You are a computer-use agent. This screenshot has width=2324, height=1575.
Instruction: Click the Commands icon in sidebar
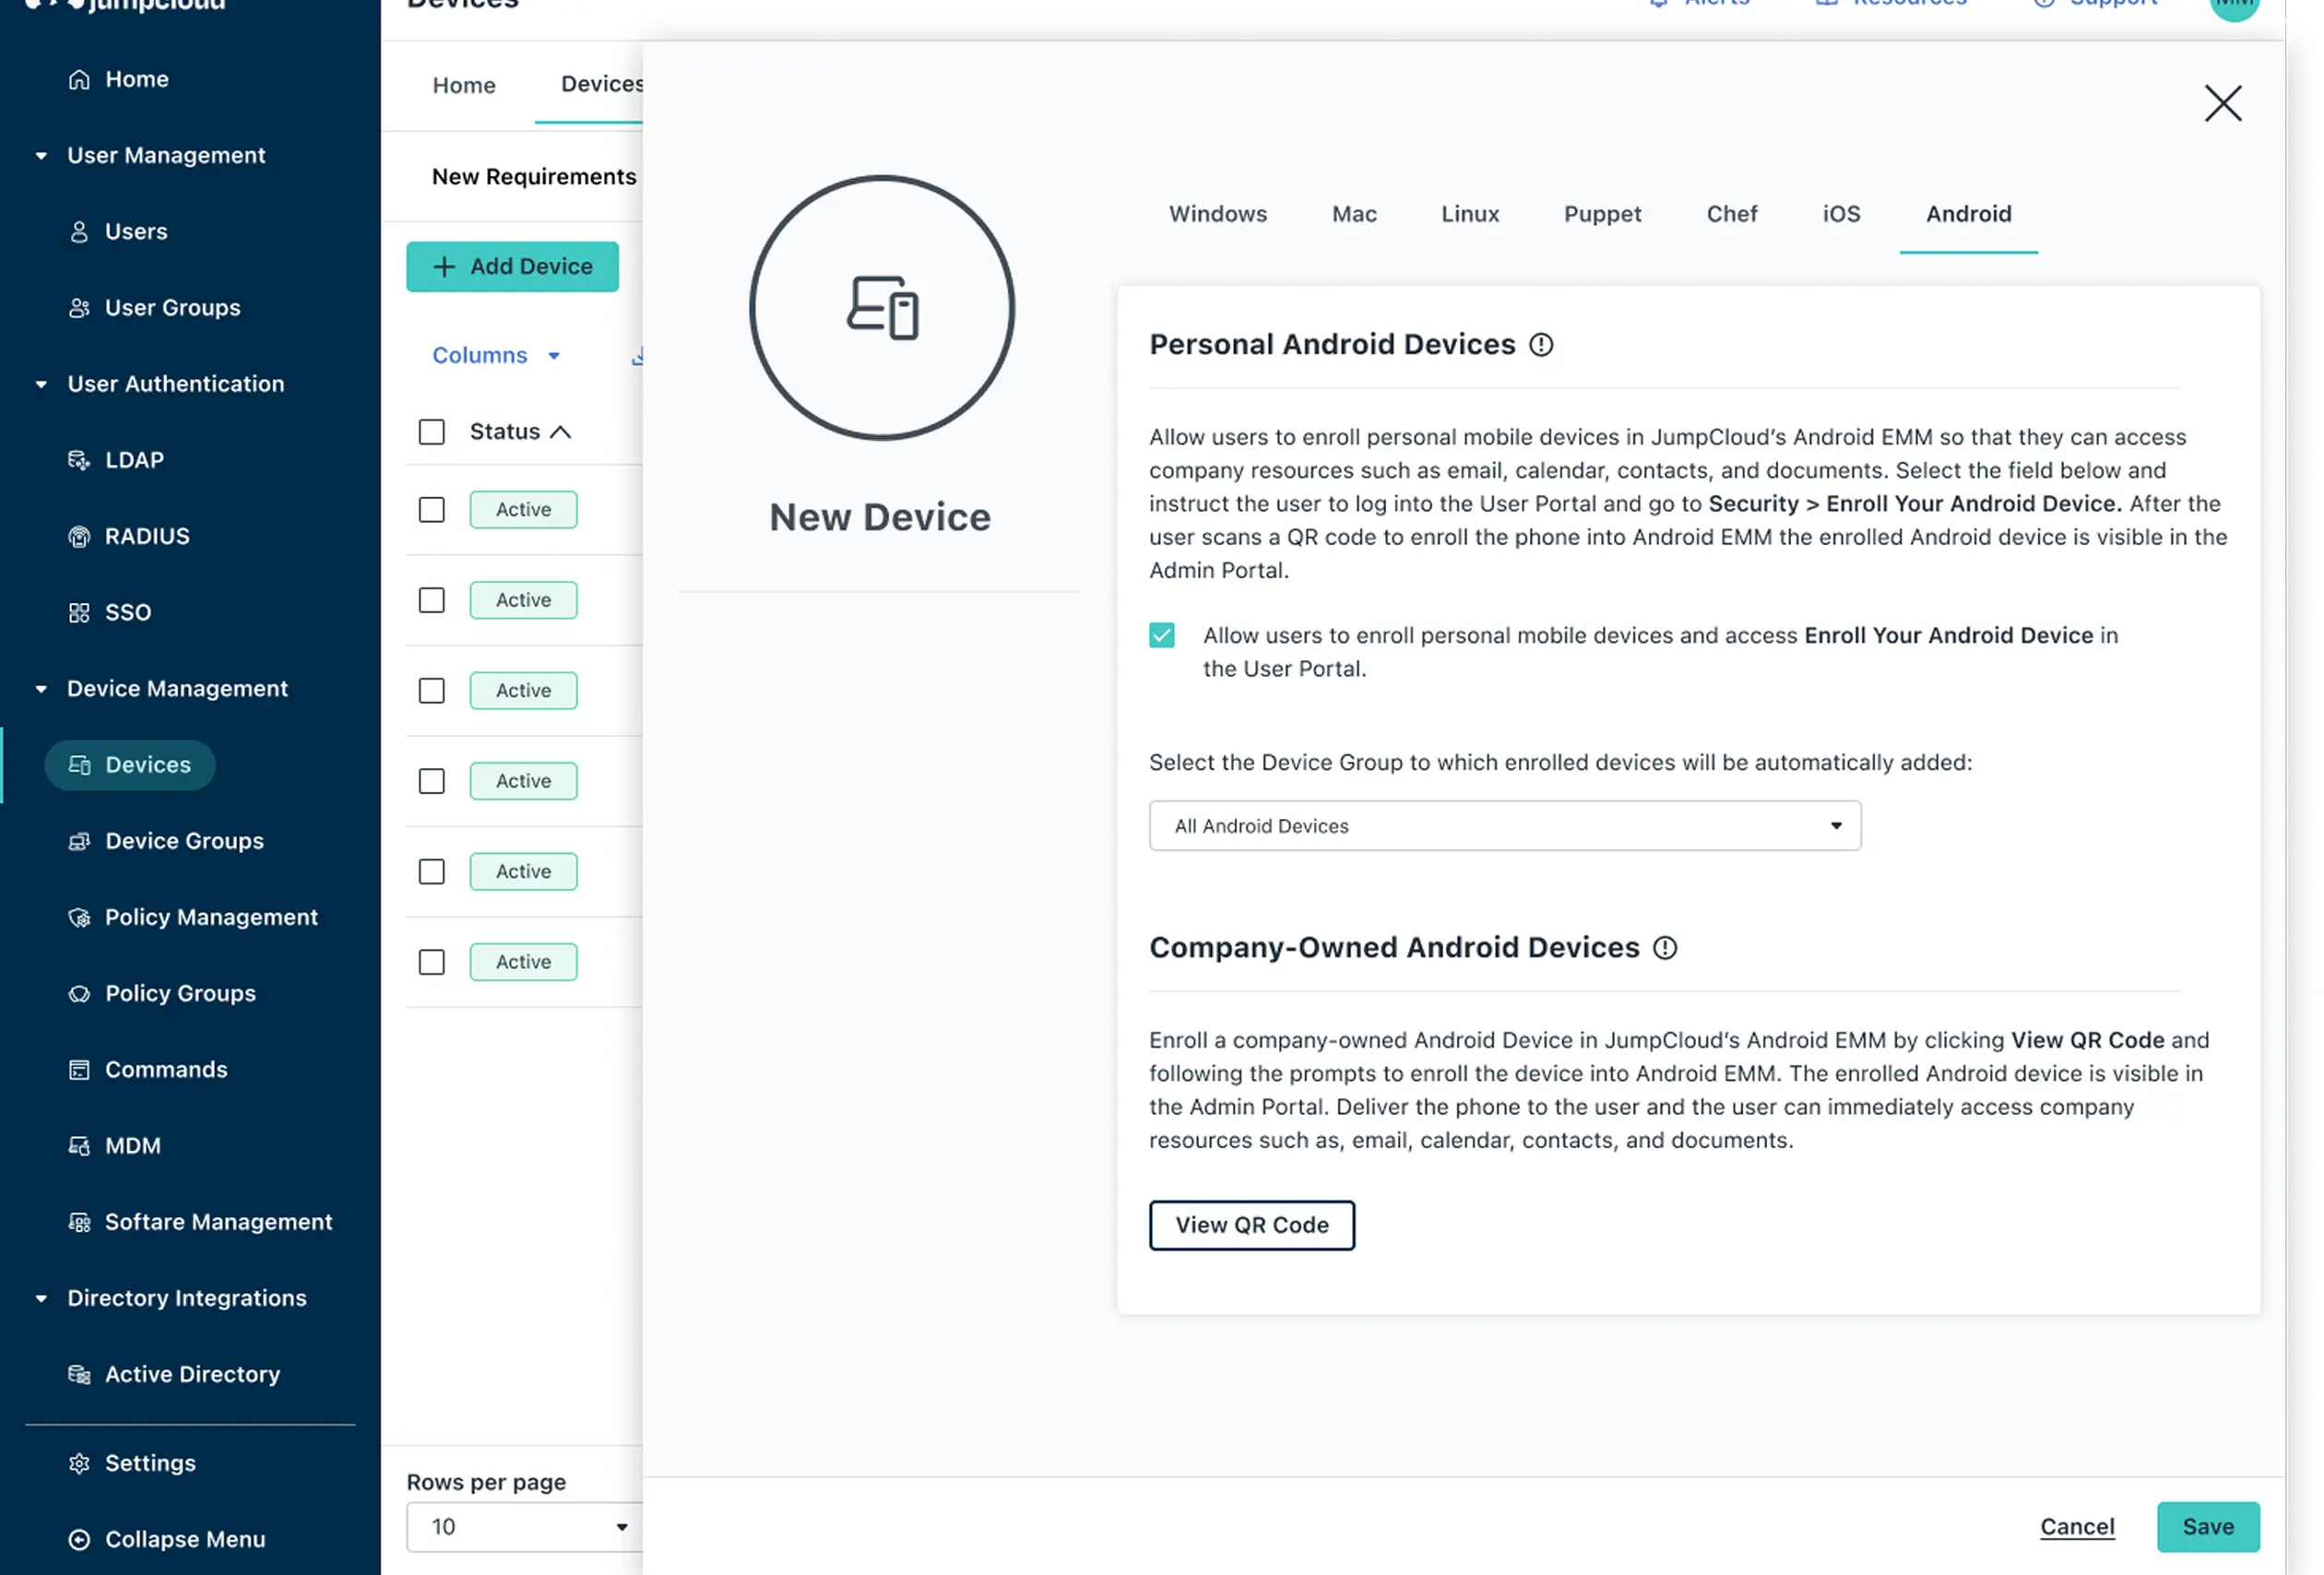pos(79,1070)
